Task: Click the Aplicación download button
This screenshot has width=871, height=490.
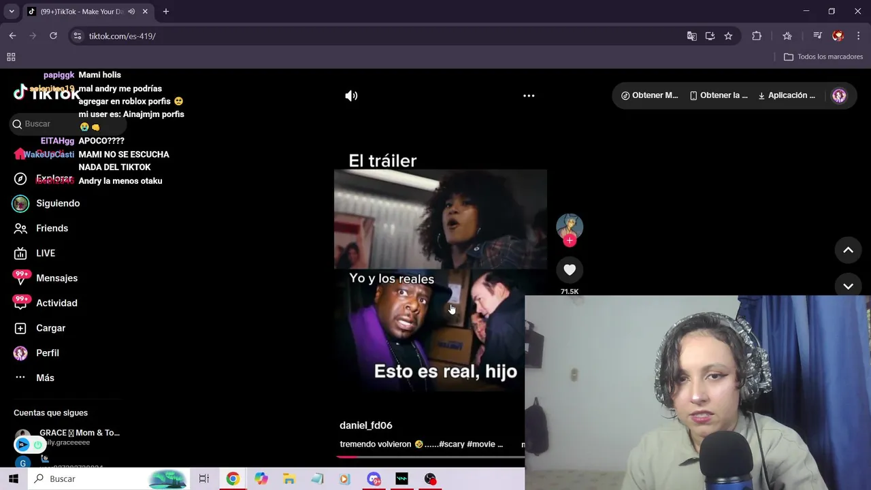Action: click(787, 96)
